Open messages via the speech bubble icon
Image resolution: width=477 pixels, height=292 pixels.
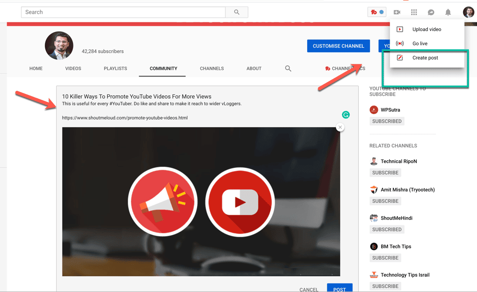431,12
